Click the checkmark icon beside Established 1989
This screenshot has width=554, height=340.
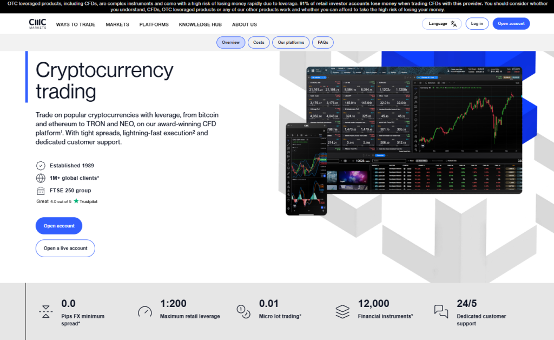click(x=41, y=166)
